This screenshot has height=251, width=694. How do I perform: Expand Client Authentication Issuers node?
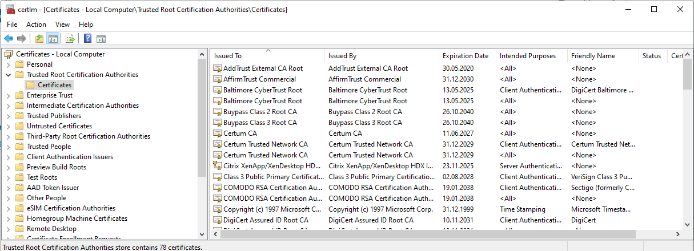tap(8, 157)
